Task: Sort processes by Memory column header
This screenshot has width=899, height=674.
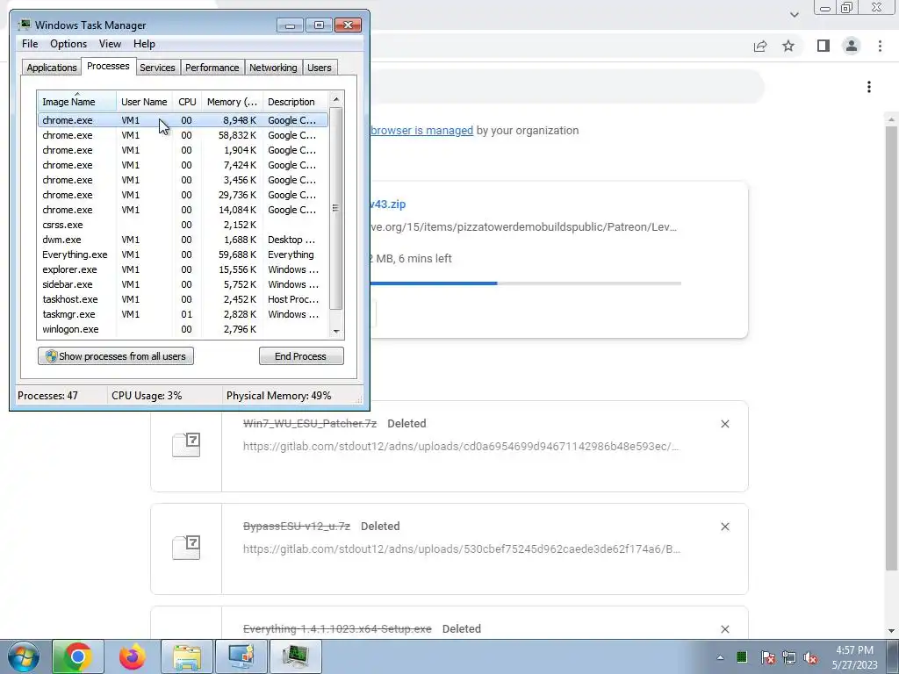Action: (232, 102)
